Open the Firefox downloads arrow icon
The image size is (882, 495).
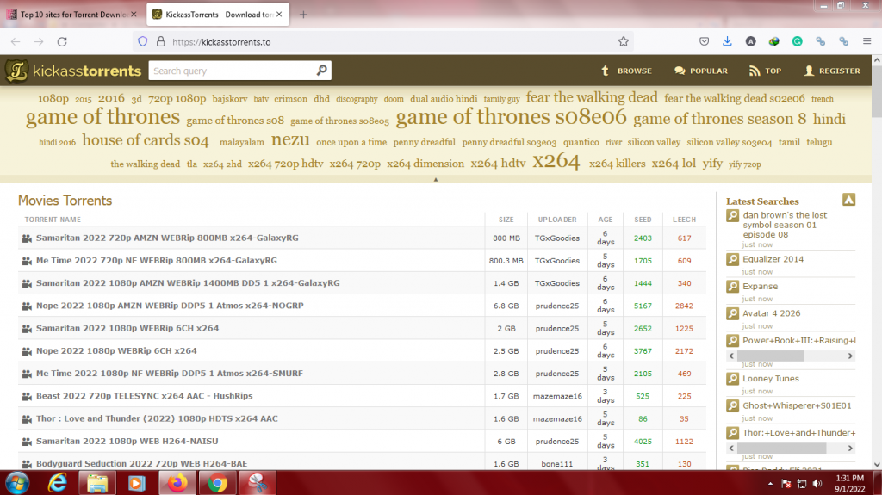pyautogui.click(x=727, y=41)
